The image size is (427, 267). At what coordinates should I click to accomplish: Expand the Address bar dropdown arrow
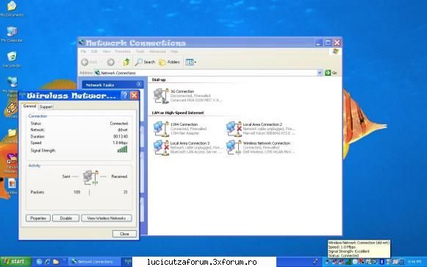[x=320, y=73]
